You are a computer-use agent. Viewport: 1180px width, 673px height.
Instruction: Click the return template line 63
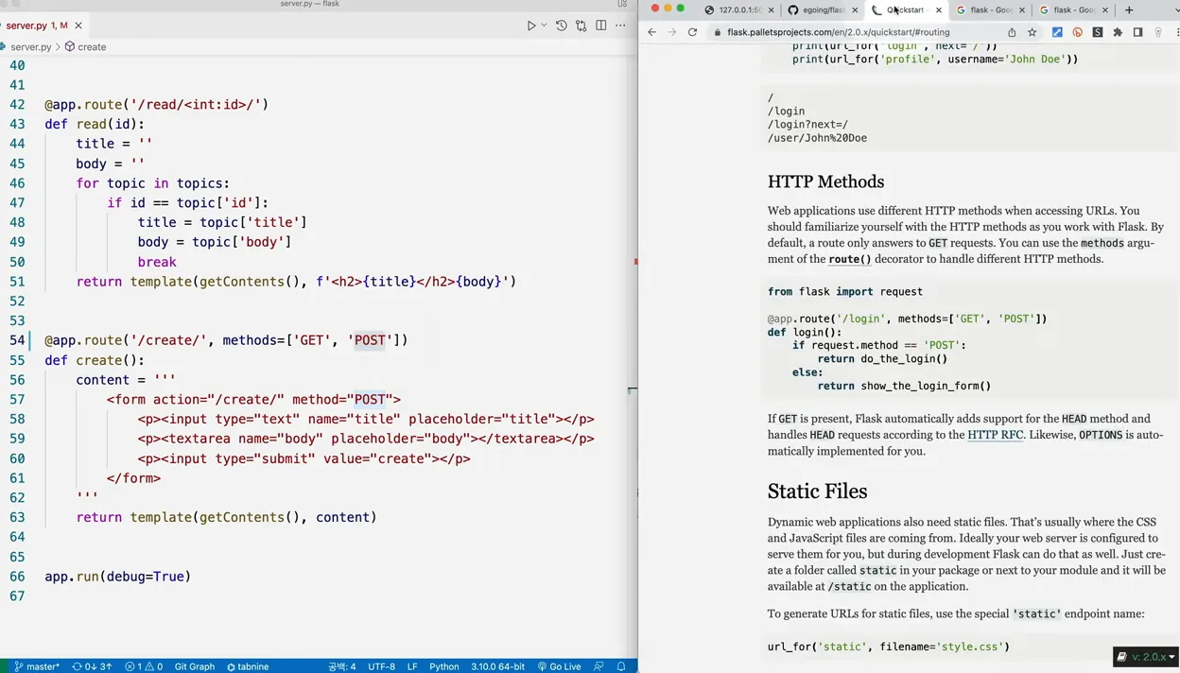[226, 517]
